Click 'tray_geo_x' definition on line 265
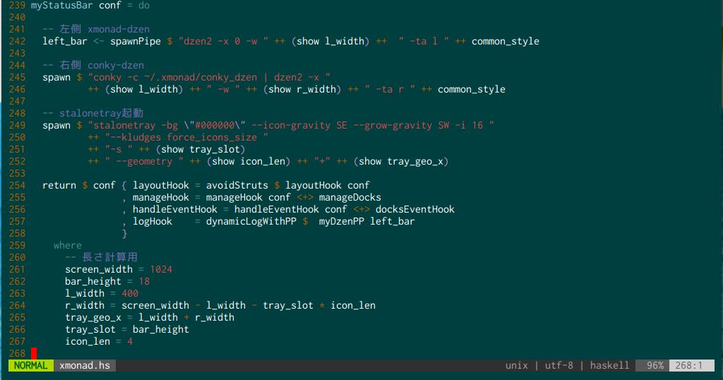This screenshot has width=723, height=380. tap(93, 317)
